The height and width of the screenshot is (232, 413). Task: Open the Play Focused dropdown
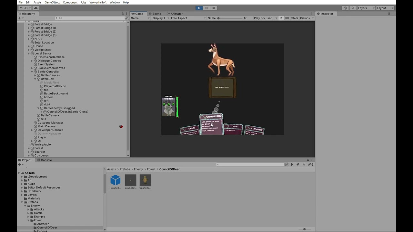click(x=265, y=18)
